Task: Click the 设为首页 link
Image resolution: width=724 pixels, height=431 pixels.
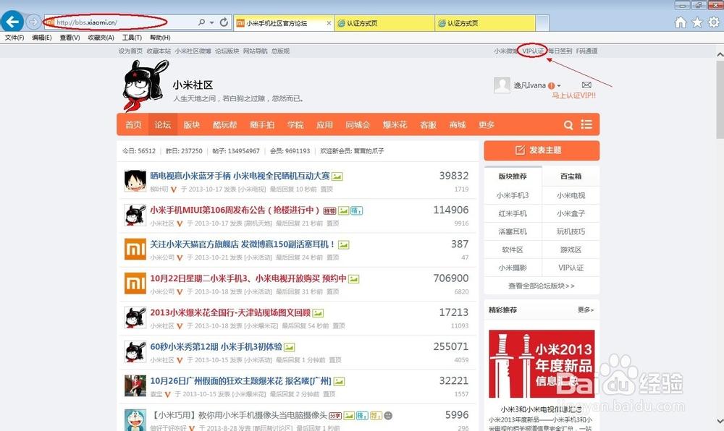Action: [x=130, y=51]
